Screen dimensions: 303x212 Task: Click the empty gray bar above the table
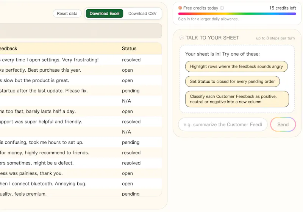[x=81, y=31]
